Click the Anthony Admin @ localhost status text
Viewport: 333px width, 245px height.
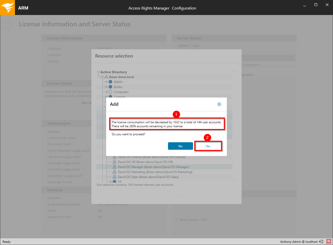(x=299, y=242)
